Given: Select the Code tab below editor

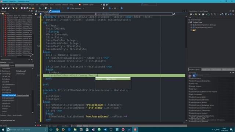Looking at the screenshot, I should pyautogui.click(x=74, y=126).
